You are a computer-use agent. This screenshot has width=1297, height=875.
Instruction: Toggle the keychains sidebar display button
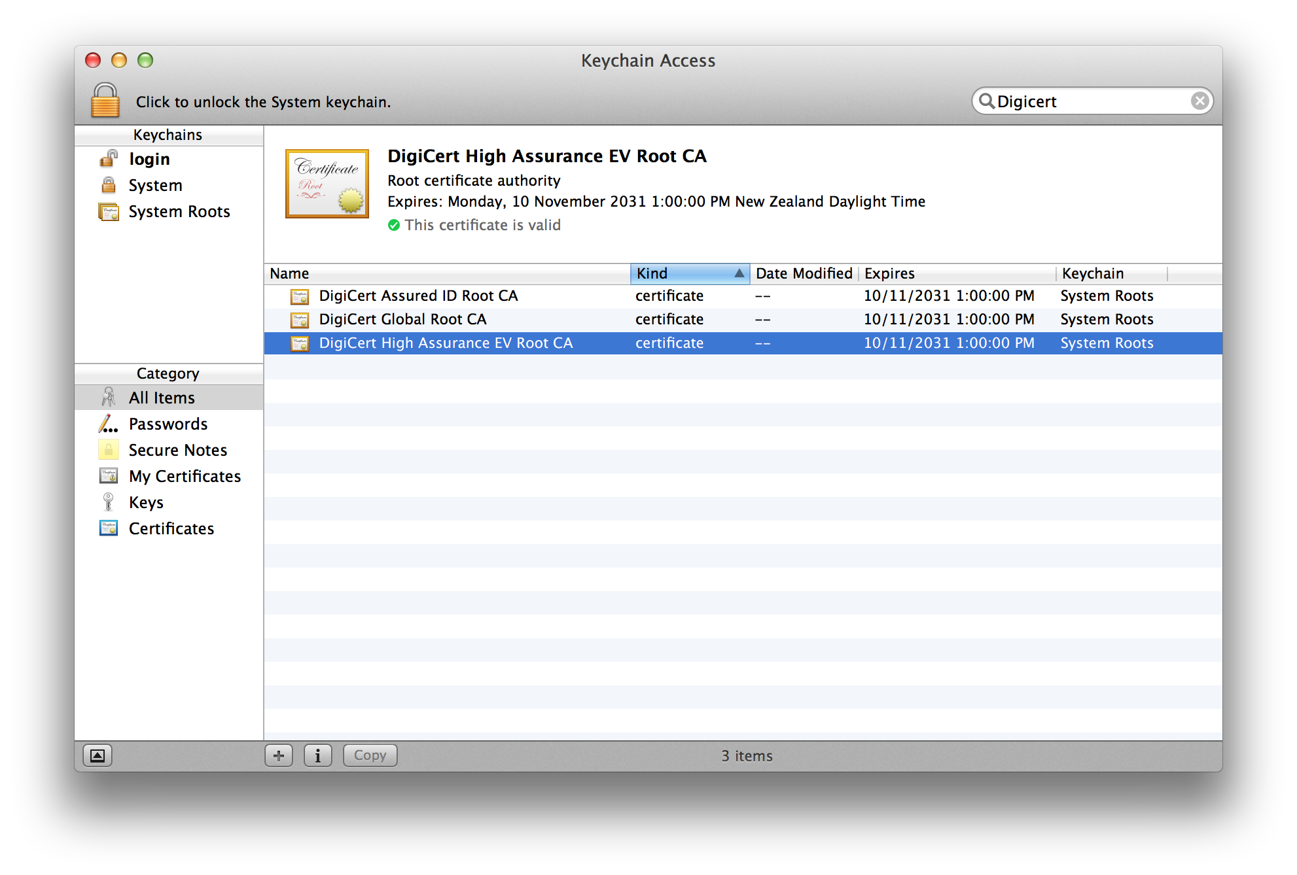(98, 755)
